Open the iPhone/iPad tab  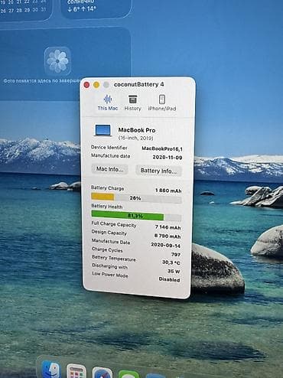[162, 103]
